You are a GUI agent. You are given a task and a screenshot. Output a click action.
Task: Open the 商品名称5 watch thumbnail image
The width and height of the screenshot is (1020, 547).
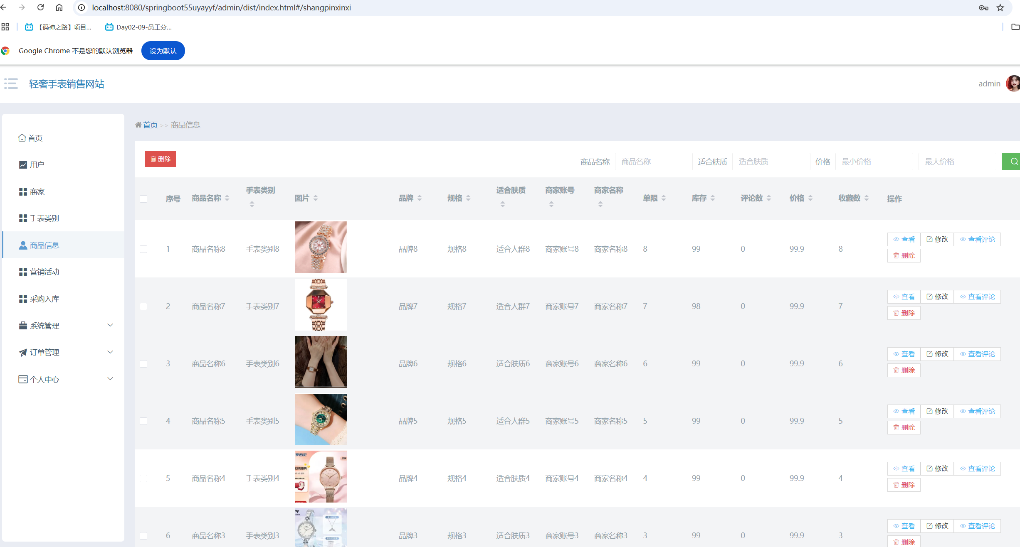[x=321, y=419]
